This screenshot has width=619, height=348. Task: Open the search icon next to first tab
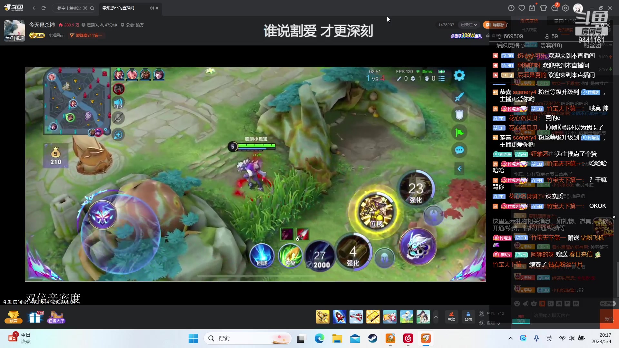click(x=92, y=8)
